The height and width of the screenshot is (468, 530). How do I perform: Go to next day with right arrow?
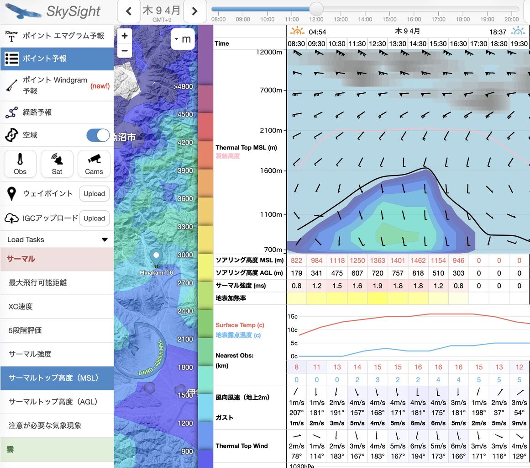(x=194, y=11)
